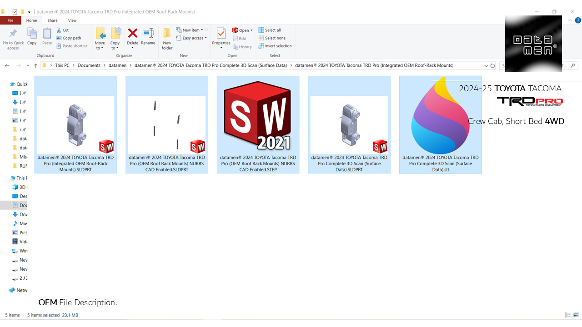
Task: Select Complete 3D Scan (Surface Data).stl file
Action: [441, 124]
